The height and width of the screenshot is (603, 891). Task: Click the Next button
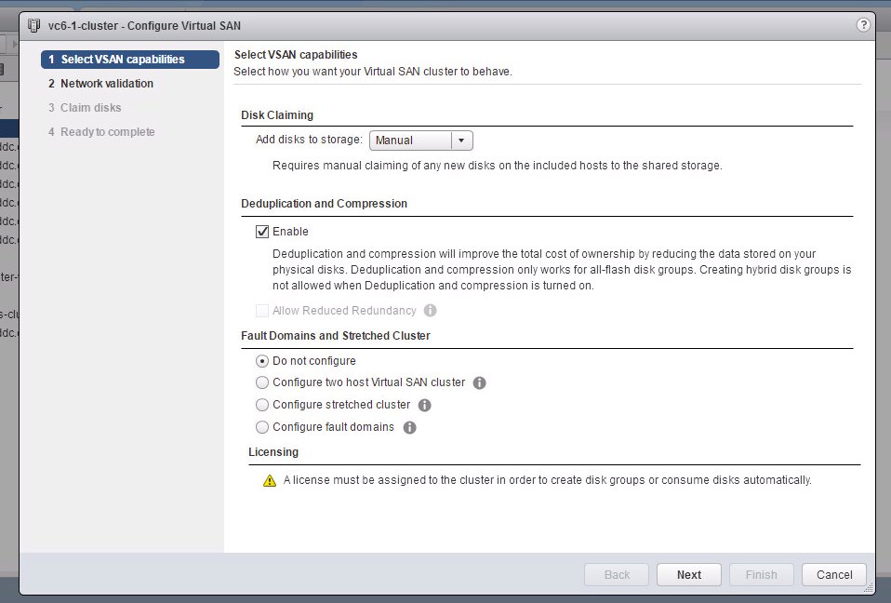pyautogui.click(x=688, y=574)
